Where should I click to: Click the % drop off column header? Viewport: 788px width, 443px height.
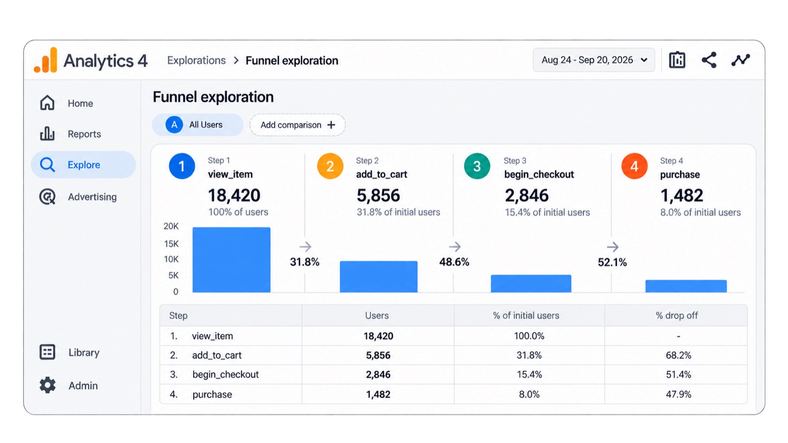click(677, 316)
